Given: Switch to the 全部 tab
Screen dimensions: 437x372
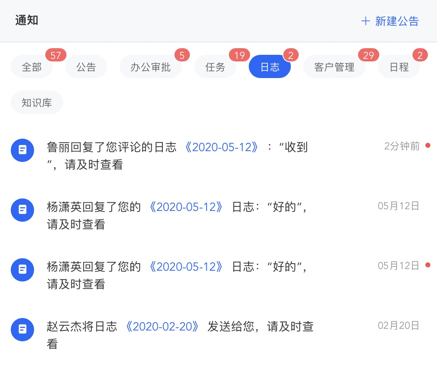Looking at the screenshot, I should (32, 67).
